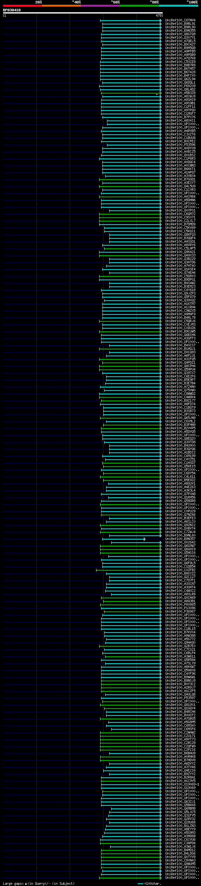201x886 pixels.
Task: Click the red 20% identity legend bar
Action: (23, 6)
